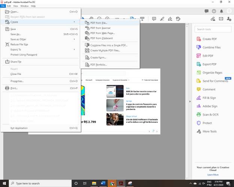234x187 pixels.
Task: Click Save in the File menu
Action: pos(40,29)
